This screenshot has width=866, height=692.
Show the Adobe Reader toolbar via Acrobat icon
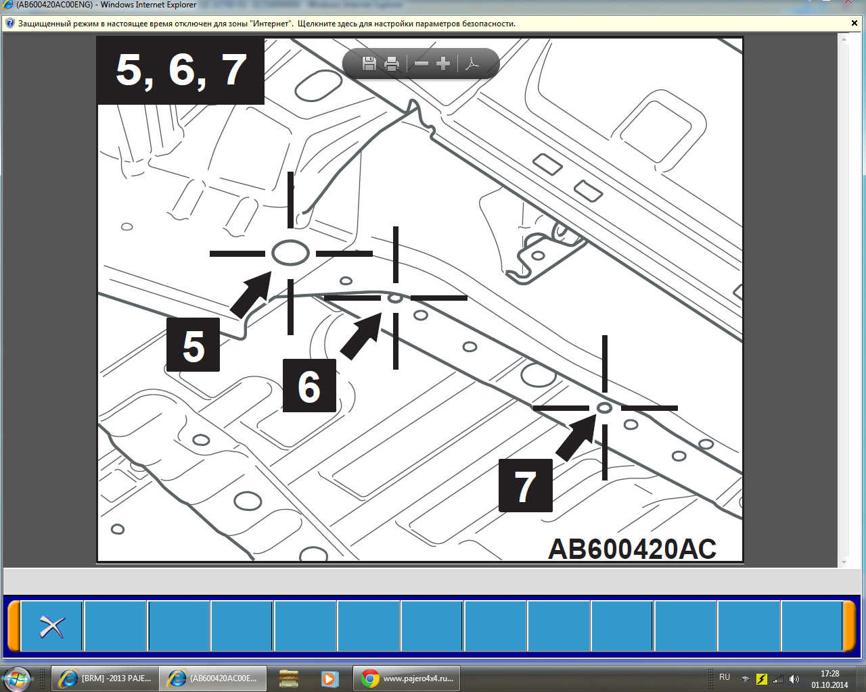point(472,64)
